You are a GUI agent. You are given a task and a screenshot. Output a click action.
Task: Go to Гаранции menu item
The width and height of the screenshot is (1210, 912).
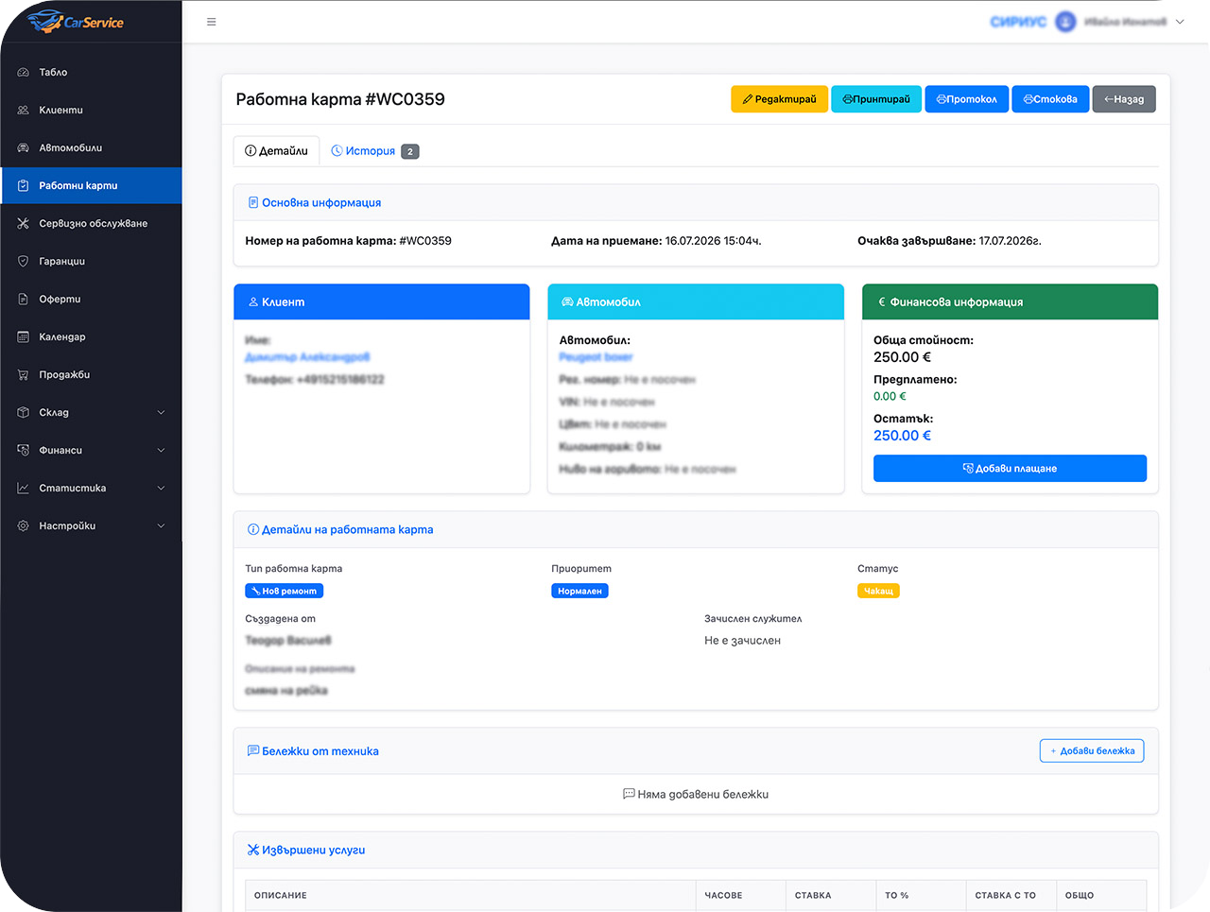(91, 261)
